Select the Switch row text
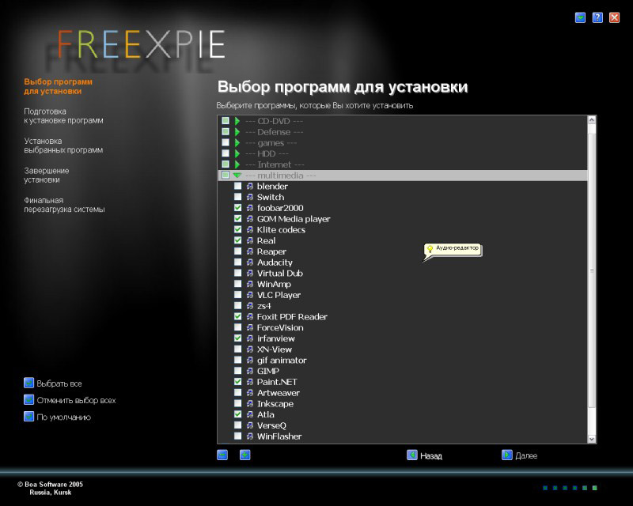Screen dimensions: 633x506 click(x=271, y=197)
